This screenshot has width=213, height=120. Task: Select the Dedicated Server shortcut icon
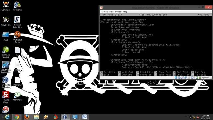[17, 37]
